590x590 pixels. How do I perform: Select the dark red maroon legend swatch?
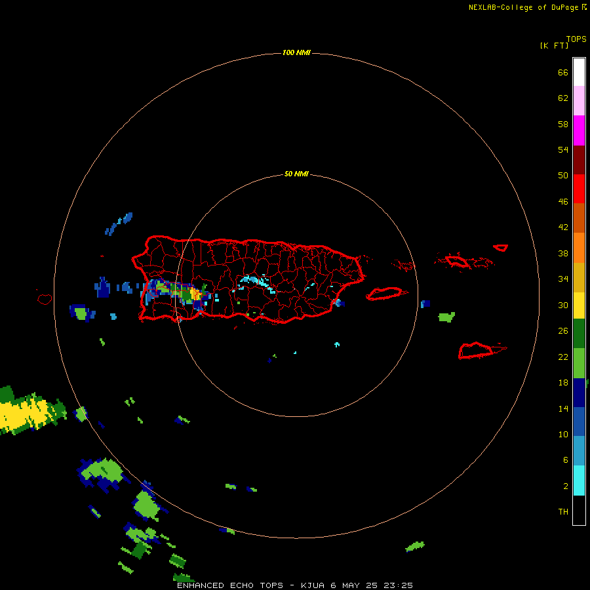pos(579,159)
